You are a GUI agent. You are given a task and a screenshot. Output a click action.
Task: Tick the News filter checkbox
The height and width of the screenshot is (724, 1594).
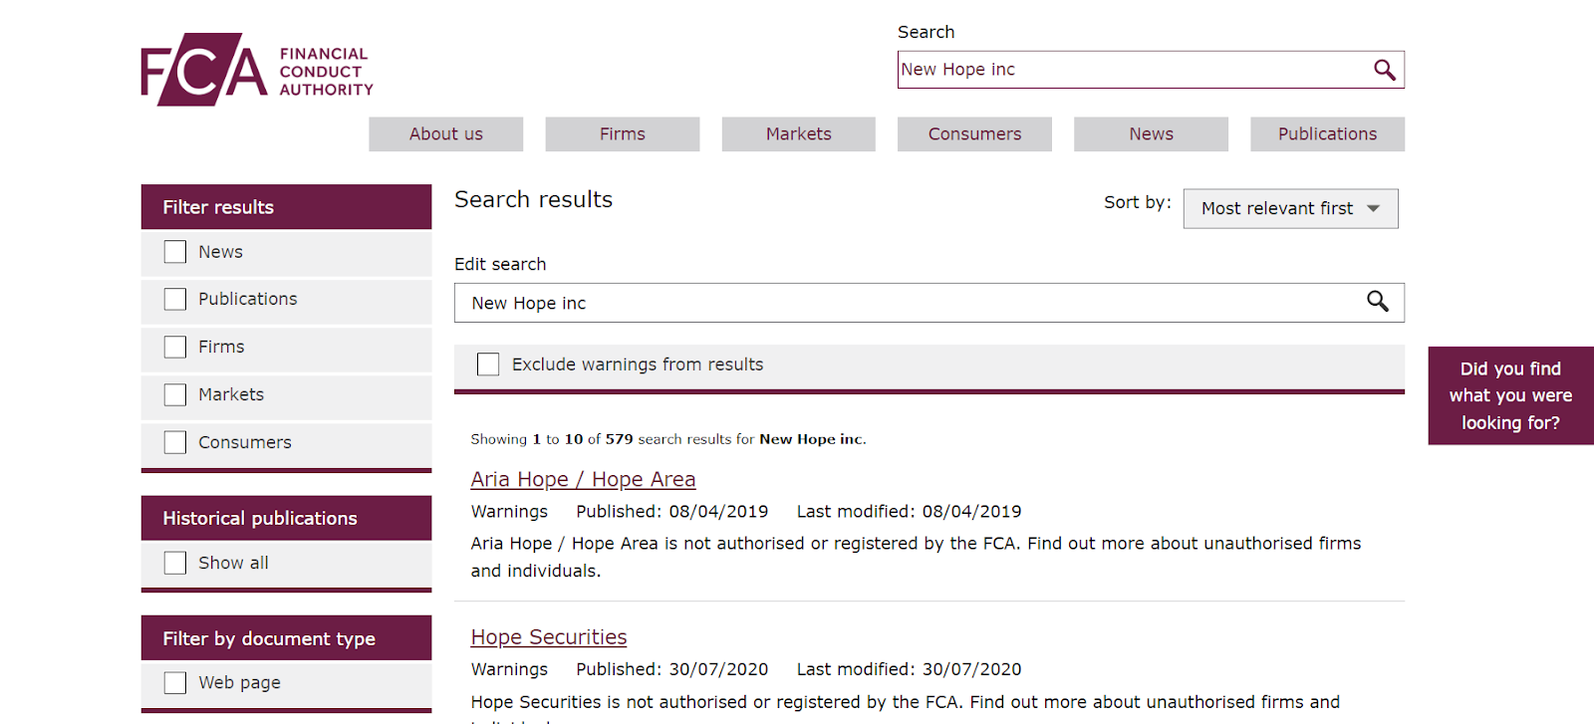175,252
